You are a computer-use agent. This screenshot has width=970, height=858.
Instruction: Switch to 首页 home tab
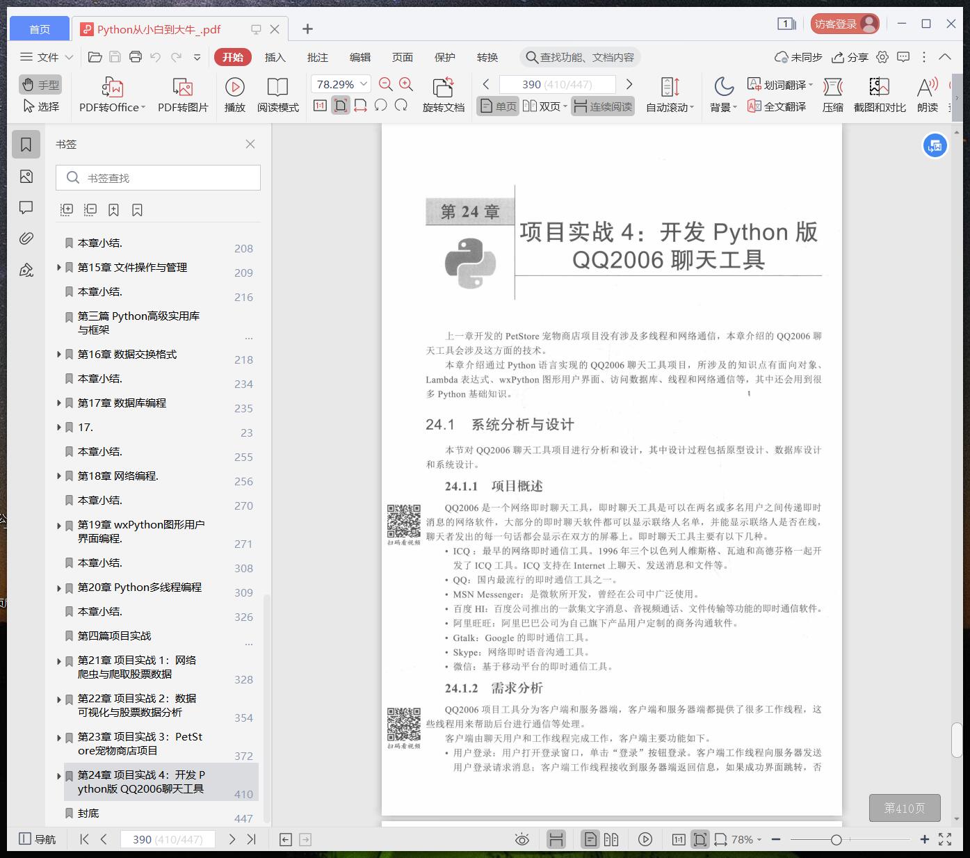point(40,29)
